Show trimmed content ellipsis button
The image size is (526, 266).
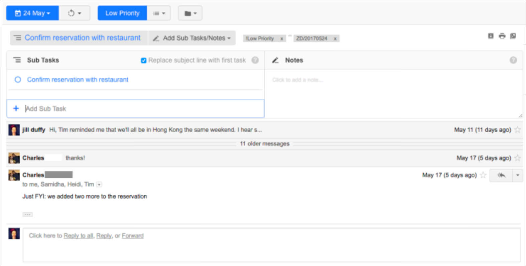27,215
